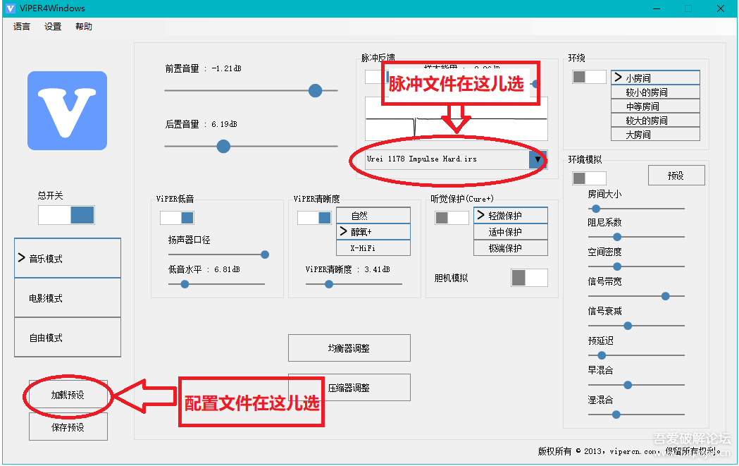Select 轻微保护 slight protection level
The image size is (739, 466).
pos(511,215)
